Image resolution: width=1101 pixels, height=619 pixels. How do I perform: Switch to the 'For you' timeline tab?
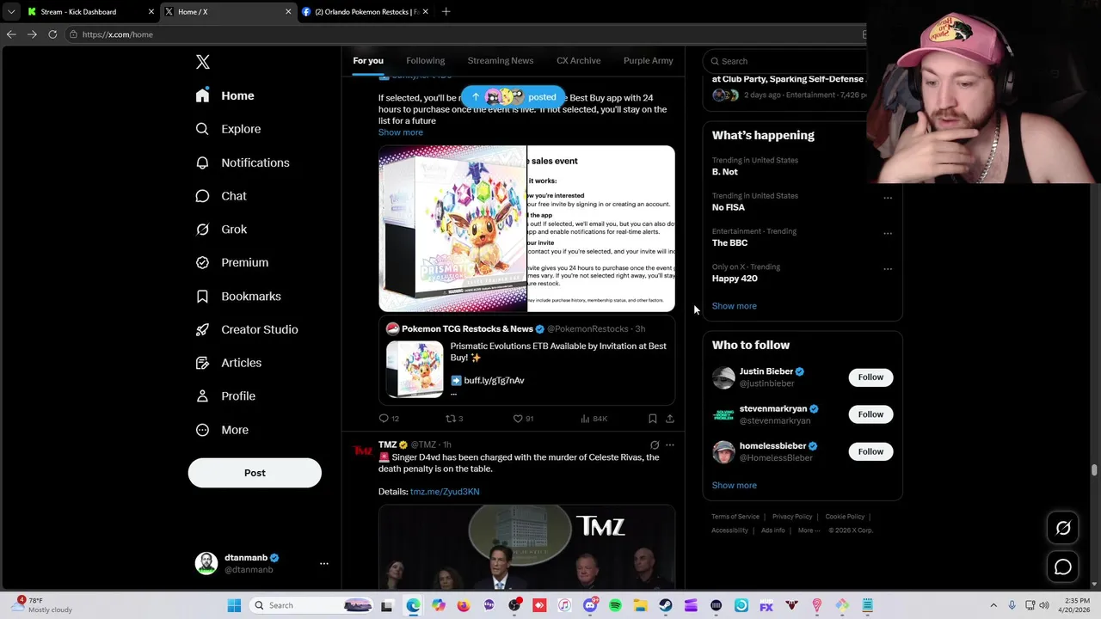368,61
